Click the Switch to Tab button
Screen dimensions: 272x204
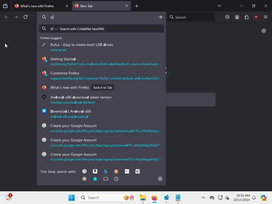coord(103,88)
